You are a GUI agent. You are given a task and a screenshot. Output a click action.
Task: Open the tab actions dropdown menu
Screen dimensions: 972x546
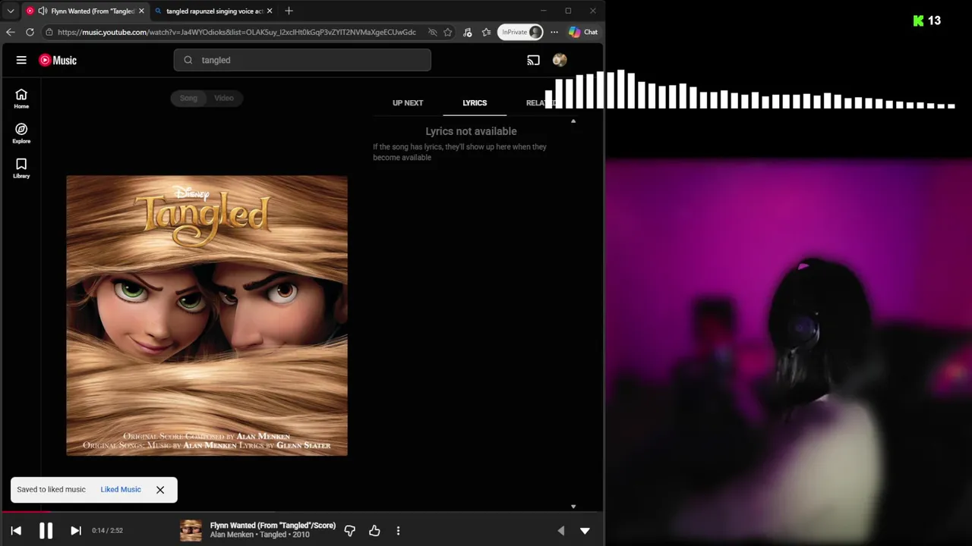11,11
